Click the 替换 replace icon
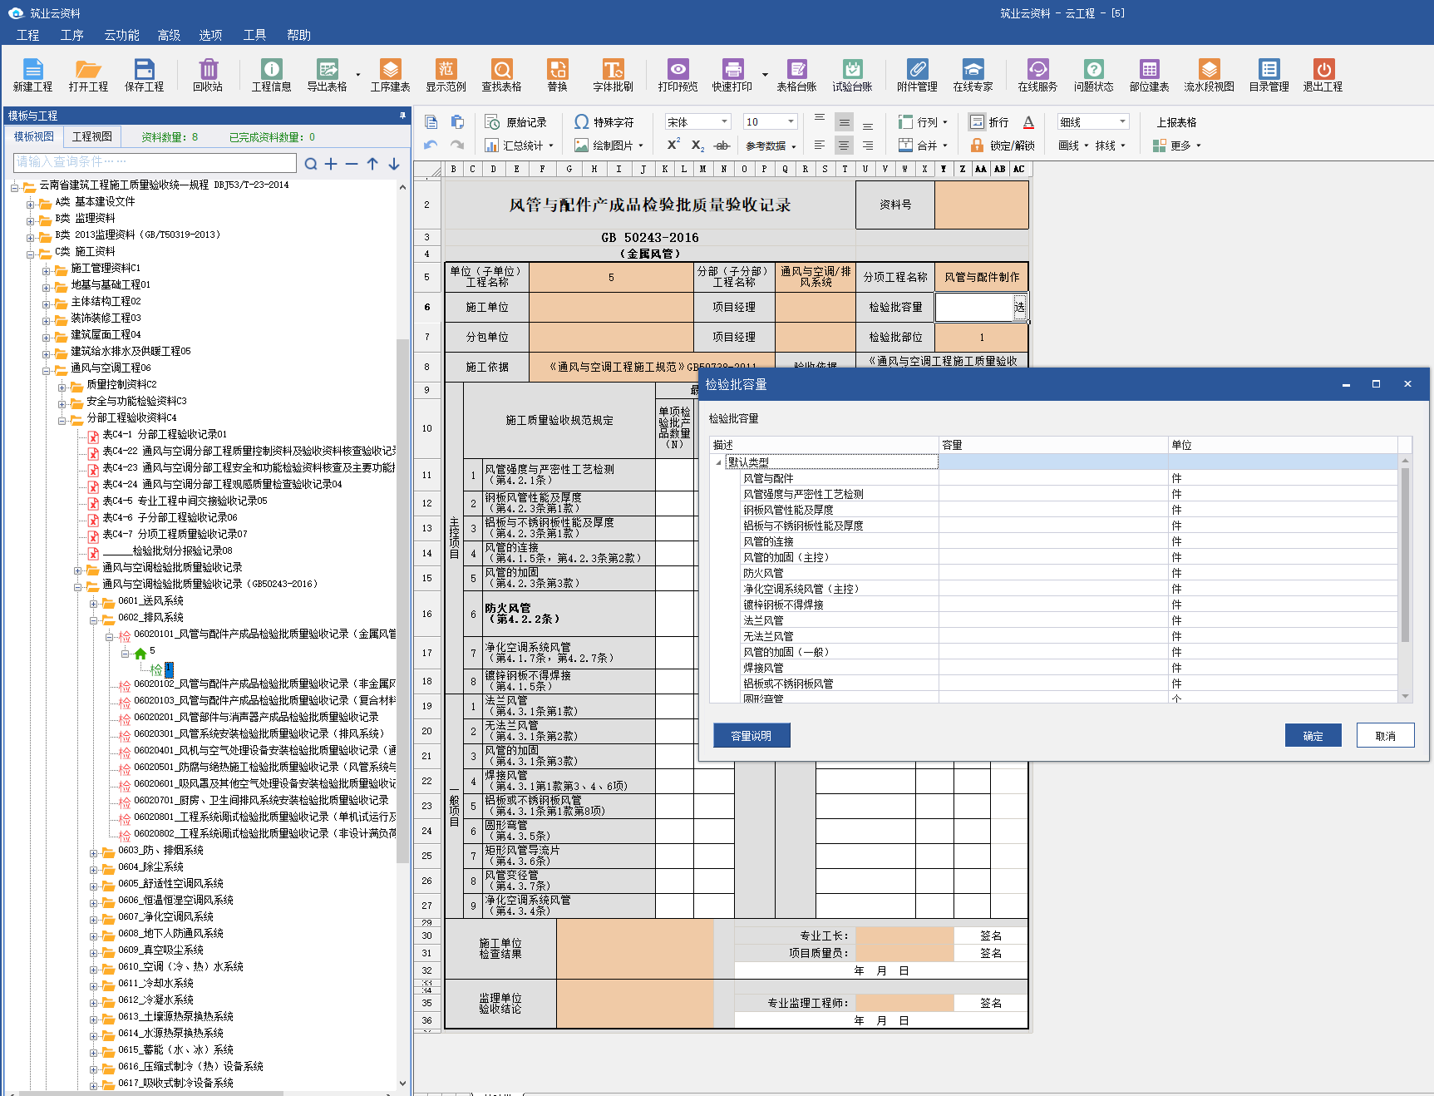The width and height of the screenshot is (1434, 1096). 557,75
